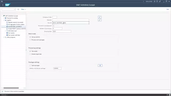Click the Fill MATDOC_EXTRACT icon
Viewport: 171px width, 96px height.
tap(7, 27)
